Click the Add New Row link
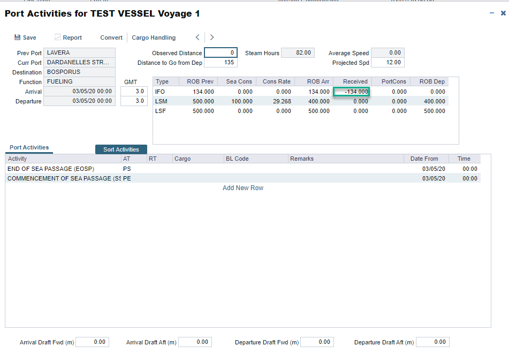This screenshot has height=361, width=509. click(243, 188)
